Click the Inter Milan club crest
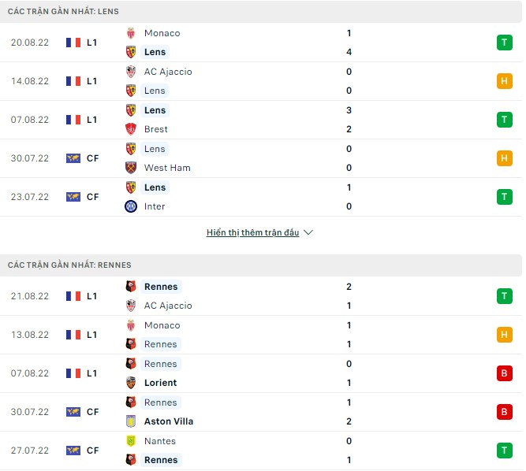526x471 pixels. click(x=131, y=206)
